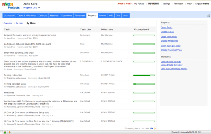This screenshot has width=211, height=134.
Task: Open task about Safari edit icon alignment
Action: tap(30, 35)
